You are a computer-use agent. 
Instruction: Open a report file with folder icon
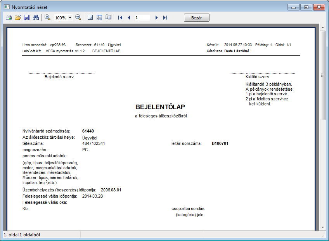tap(18, 17)
